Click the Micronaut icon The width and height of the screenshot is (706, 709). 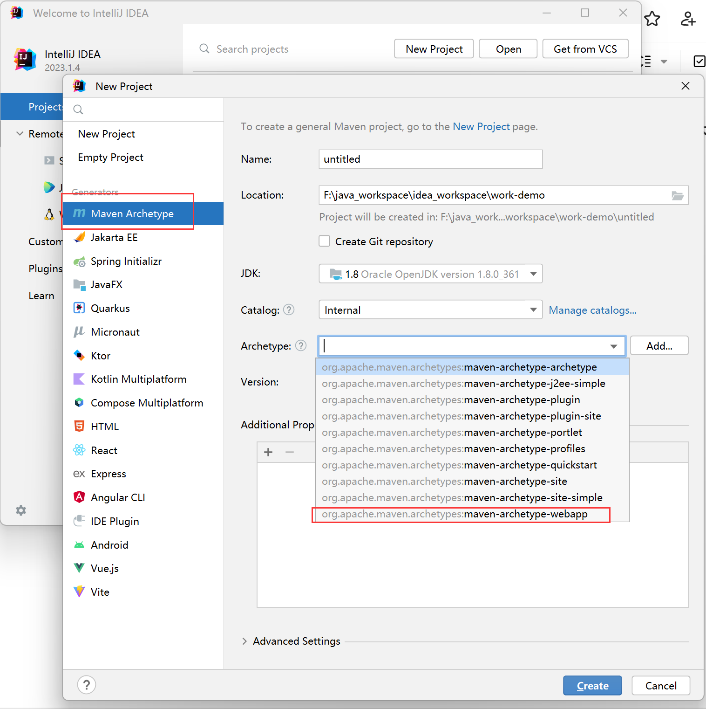coord(80,332)
